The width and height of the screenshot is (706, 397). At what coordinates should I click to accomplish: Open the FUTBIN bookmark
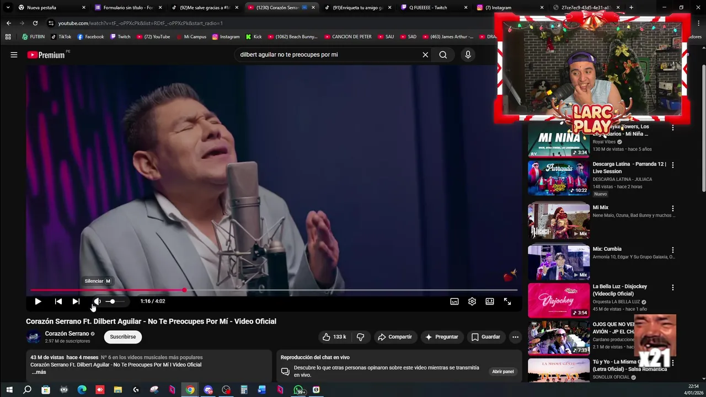(x=34, y=37)
